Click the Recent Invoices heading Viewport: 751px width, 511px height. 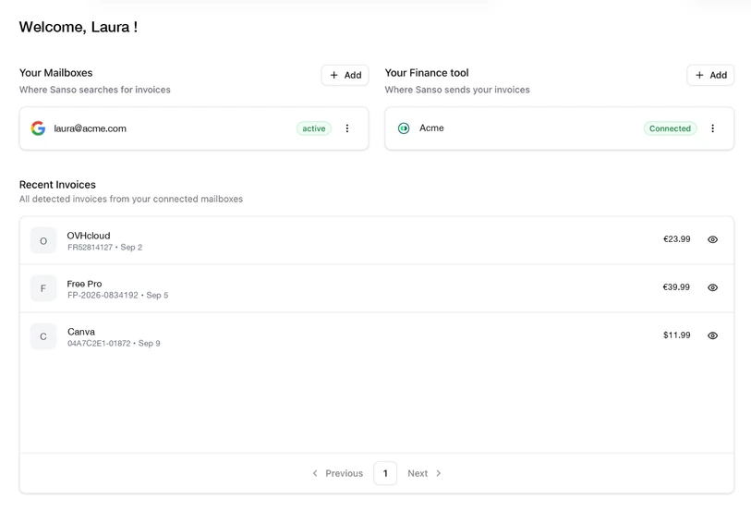(57, 185)
